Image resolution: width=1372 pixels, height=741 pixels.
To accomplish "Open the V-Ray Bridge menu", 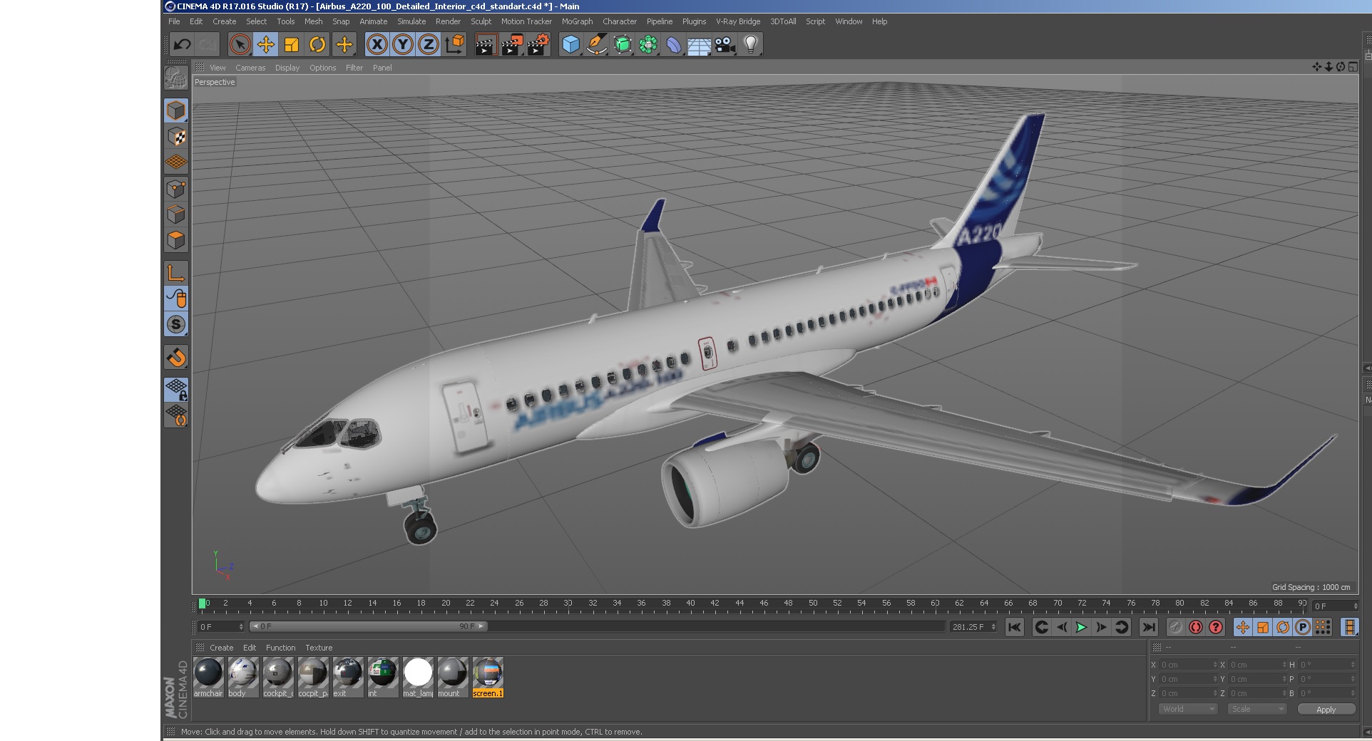I will pyautogui.click(x=738, y=21).
